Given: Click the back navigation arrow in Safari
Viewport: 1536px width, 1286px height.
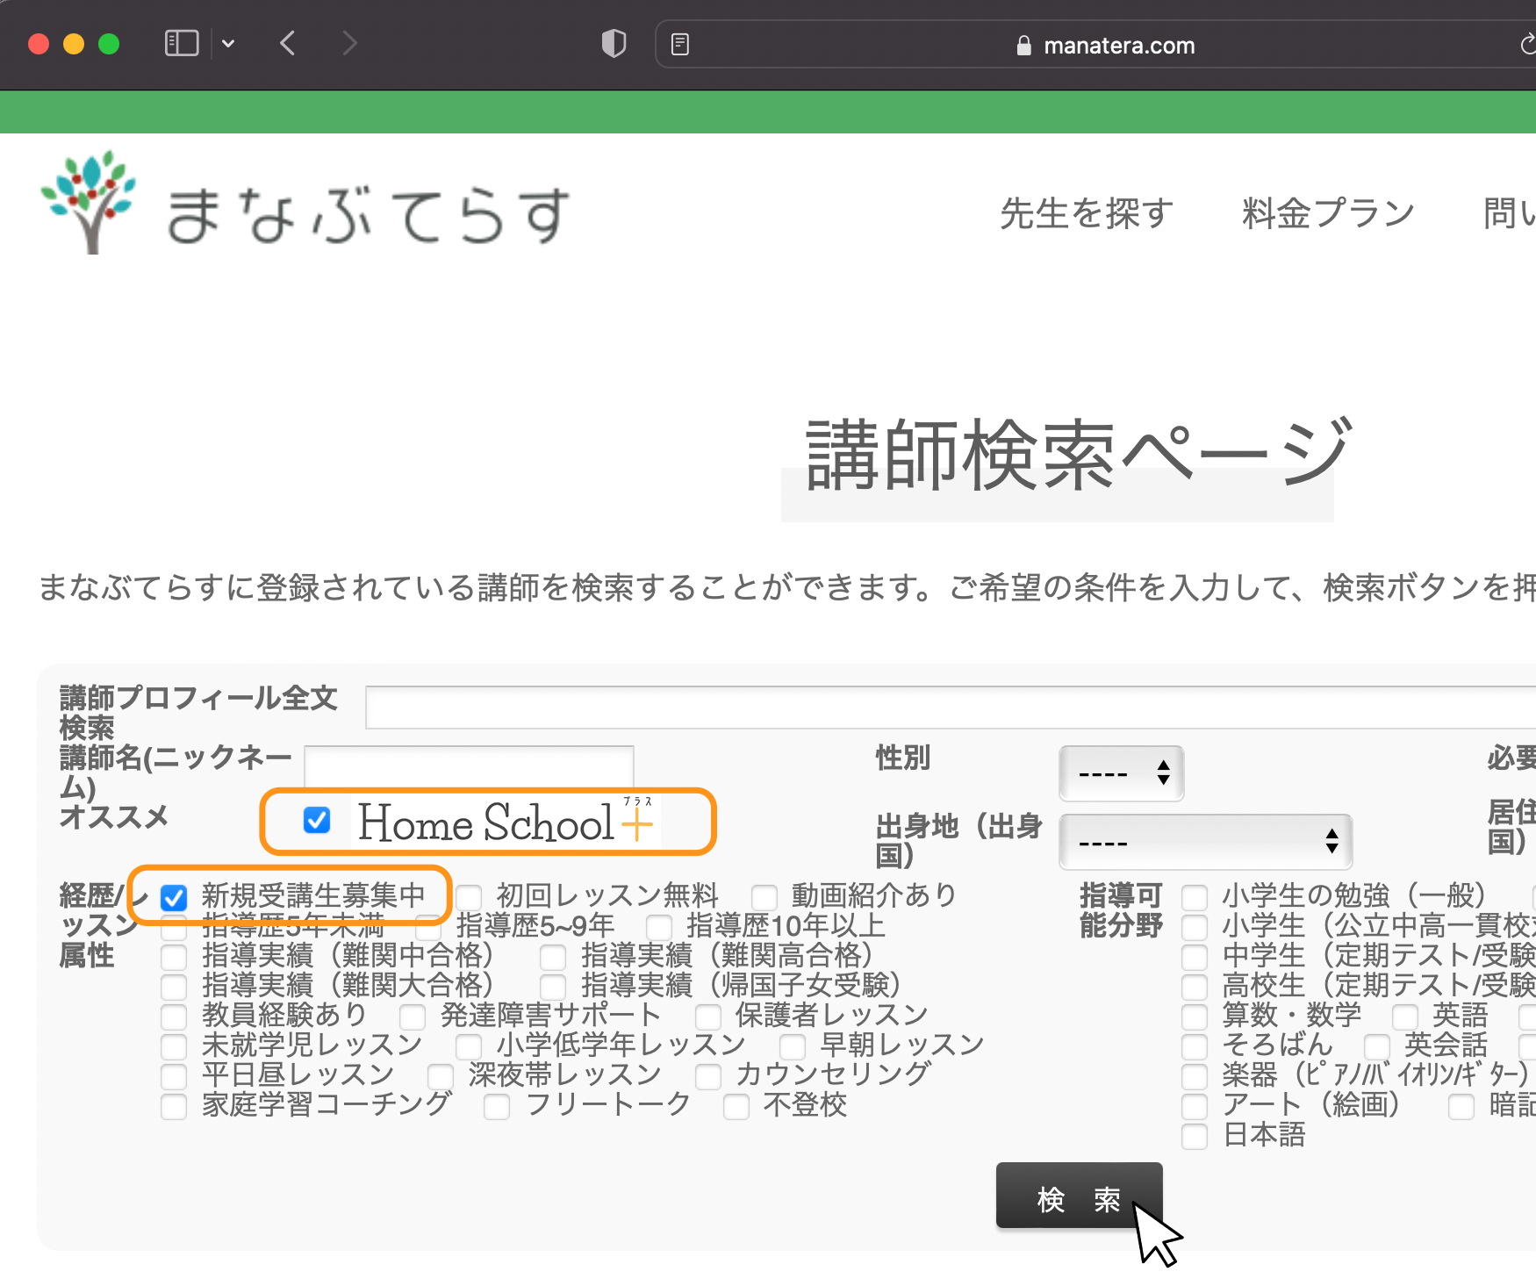Looking at the screenshot, I should click(286, 43).
